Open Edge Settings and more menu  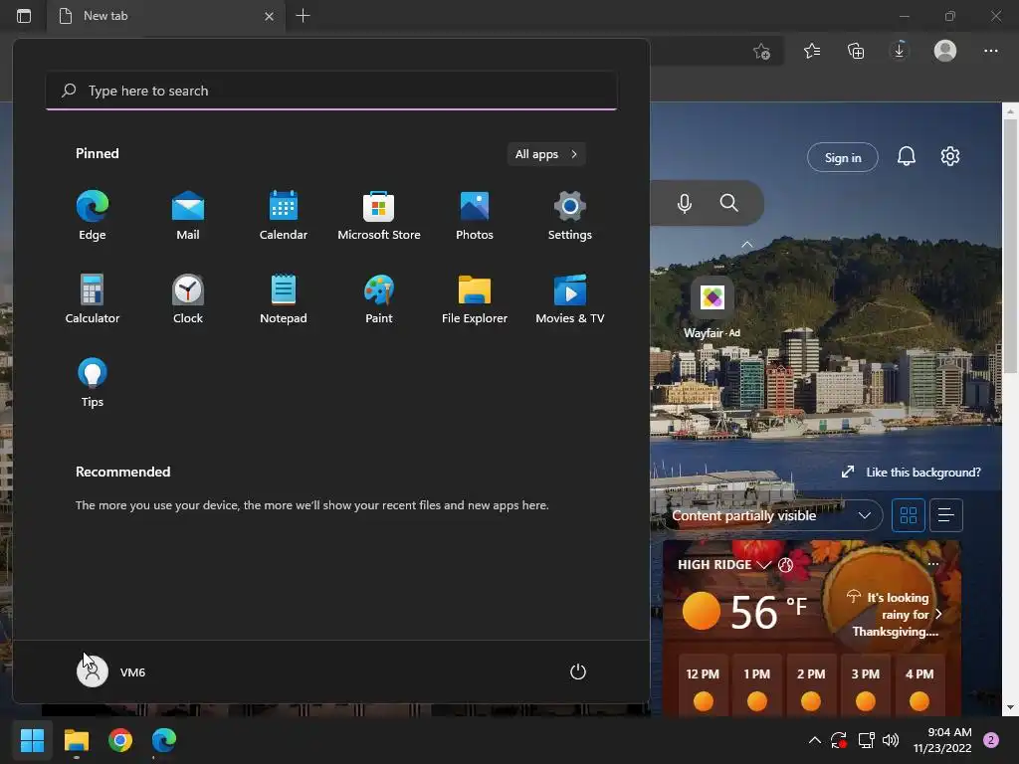coord(990,51)
